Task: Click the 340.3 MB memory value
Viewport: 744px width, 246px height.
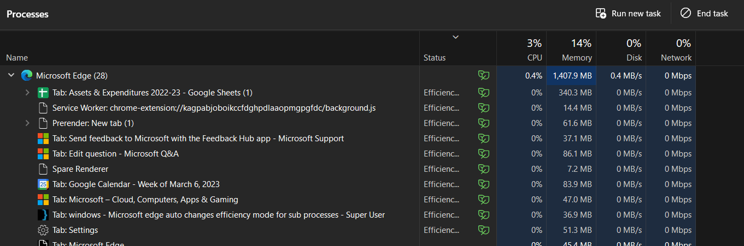Action: click(576, 93)
